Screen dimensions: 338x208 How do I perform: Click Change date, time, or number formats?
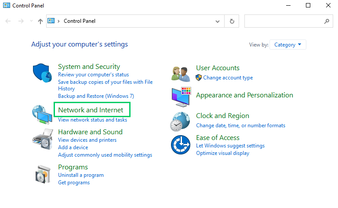point(240,126)
